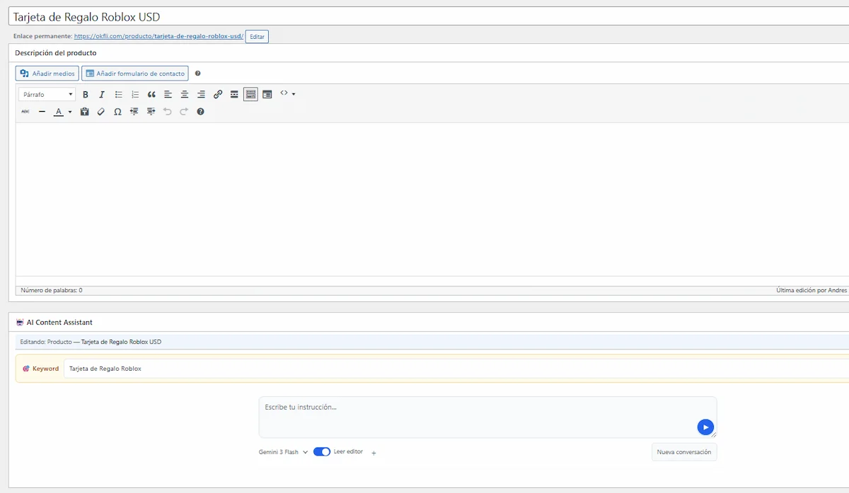The height and width of the screenshot is (493, 849).
Task: Insert a numbered list
Action: click(135, 95)
